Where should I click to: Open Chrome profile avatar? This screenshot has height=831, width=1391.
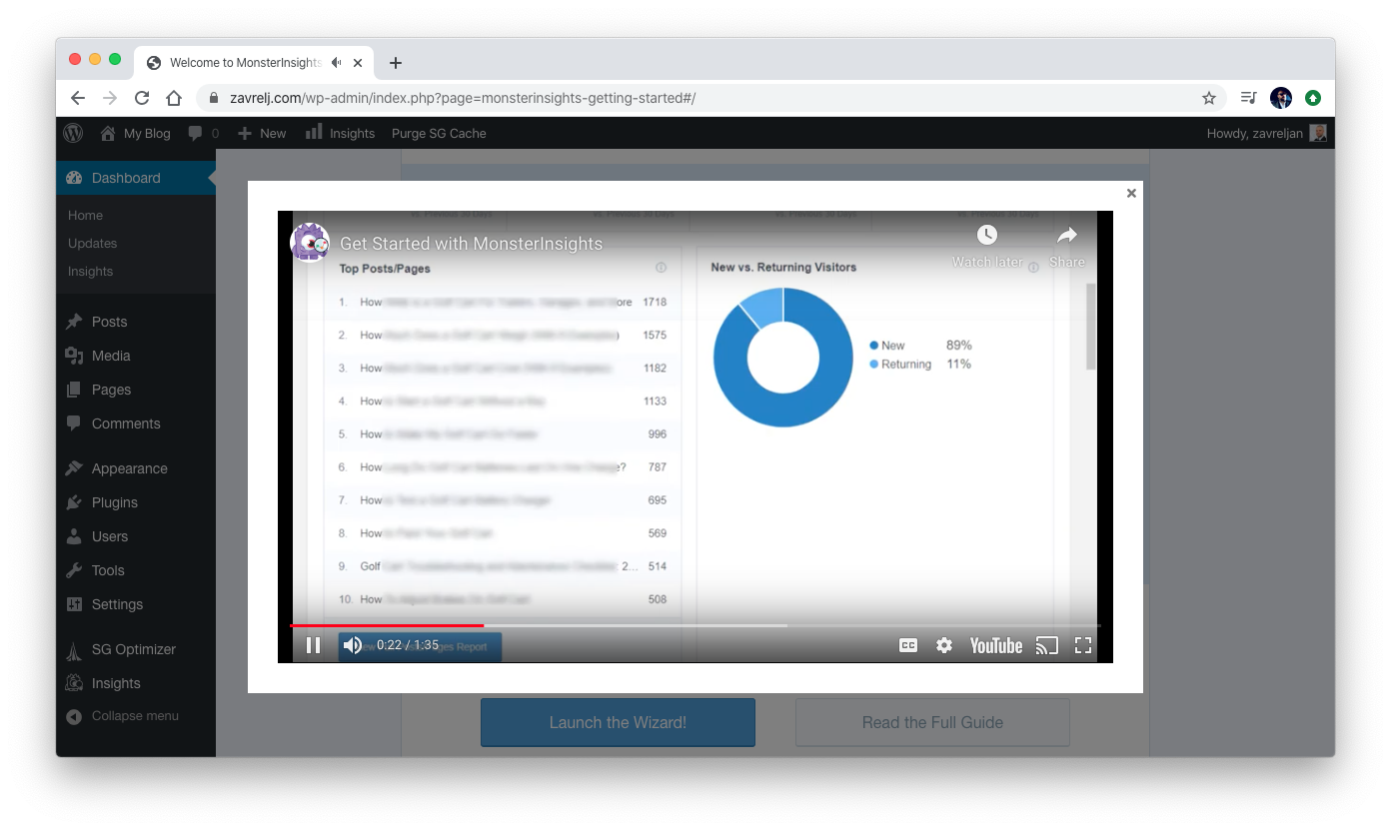click(1281, 98)
